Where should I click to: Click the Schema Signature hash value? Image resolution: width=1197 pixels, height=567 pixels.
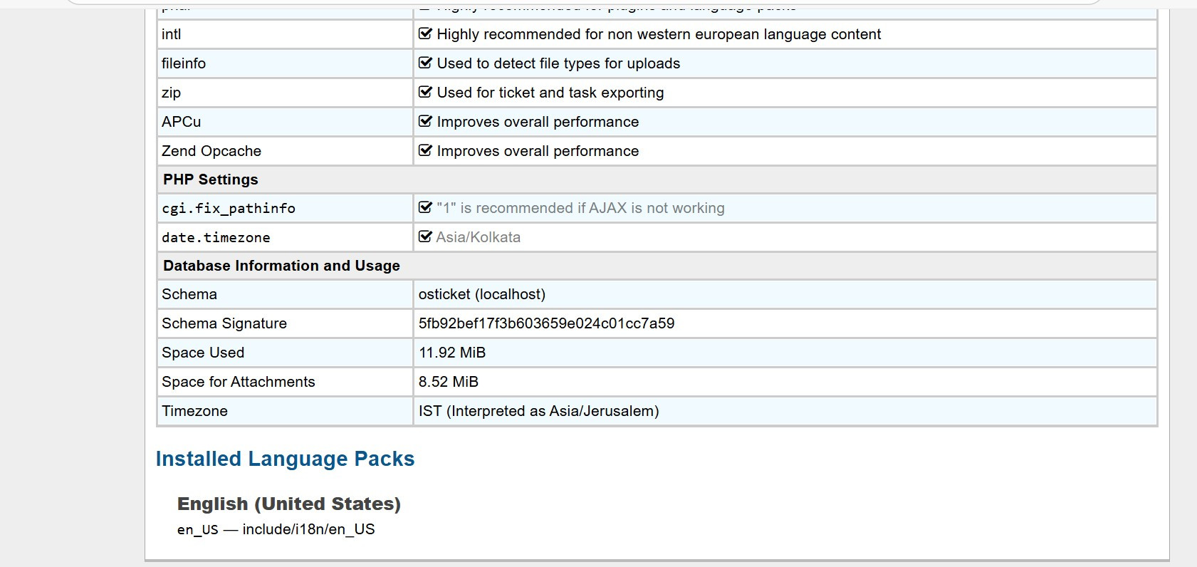click(546, 323)
